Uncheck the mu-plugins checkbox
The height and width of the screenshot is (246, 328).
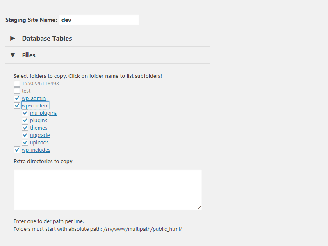(25, 113)
